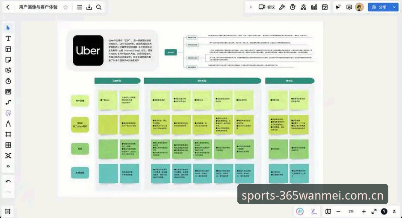Open the purple AI assistant tool in sidebar
The height and width of the screenshot is (218, 402).
[8, 113]
